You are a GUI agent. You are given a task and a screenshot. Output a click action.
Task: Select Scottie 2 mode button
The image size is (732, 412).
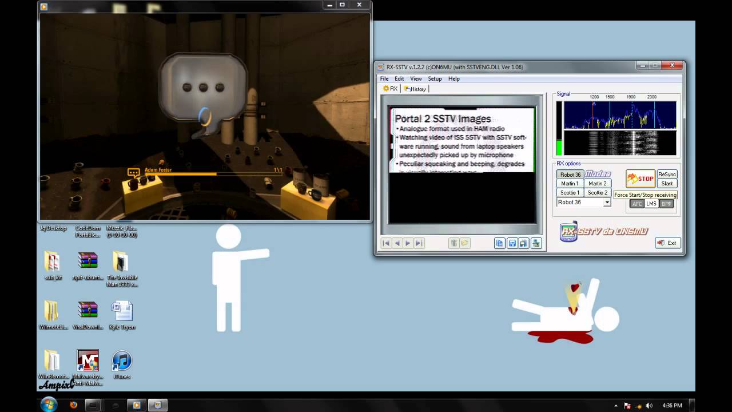pos(598,193)
